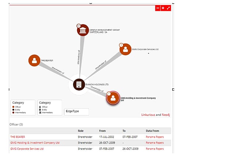The image size is (235, 168).
Task: Click the 07-FEB-2007 To date cell
Action: [x=130, y=137]
